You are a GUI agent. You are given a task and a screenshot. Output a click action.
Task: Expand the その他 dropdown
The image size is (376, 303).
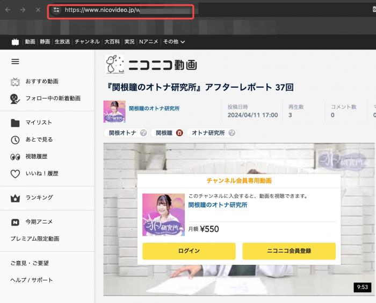[x=174, y=41]
